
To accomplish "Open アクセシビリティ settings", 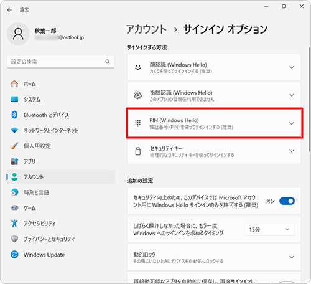I will (61, 224).
